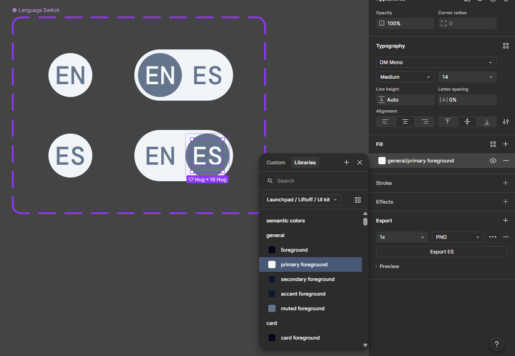The width and height of the screenshot is (515, 356).
Task: Click the add fill plus icon
Action: [x=505, y=144]
